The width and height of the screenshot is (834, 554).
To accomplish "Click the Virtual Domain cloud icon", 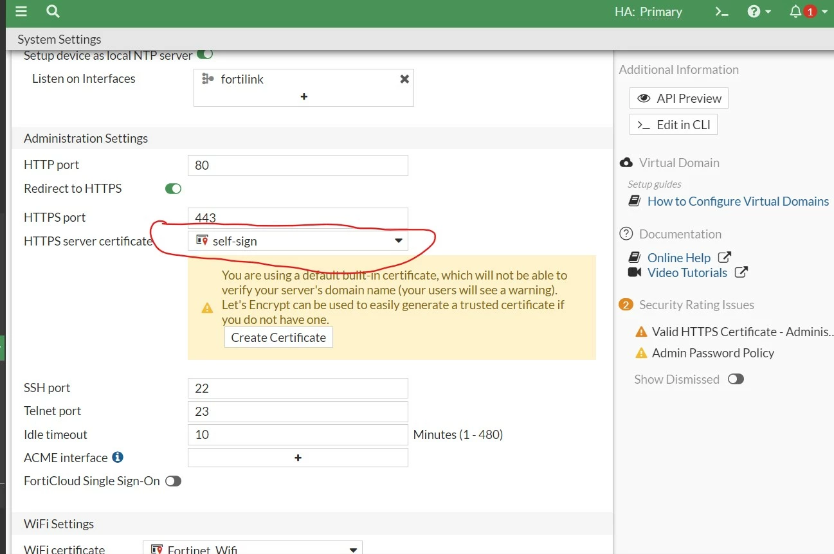I will coord(626,163).
